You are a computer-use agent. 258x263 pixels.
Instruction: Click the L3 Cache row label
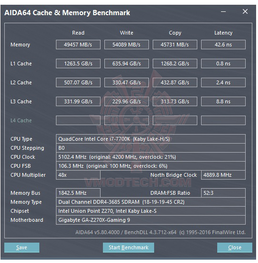(21, 101)
